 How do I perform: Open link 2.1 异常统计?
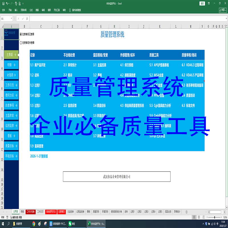[x=70, y=65]
